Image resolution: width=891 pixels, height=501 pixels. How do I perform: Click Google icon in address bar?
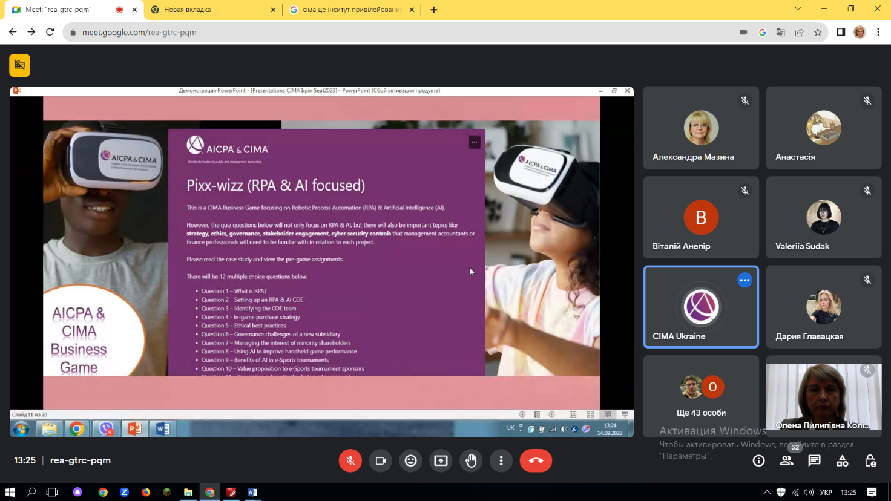pos(762,33)
